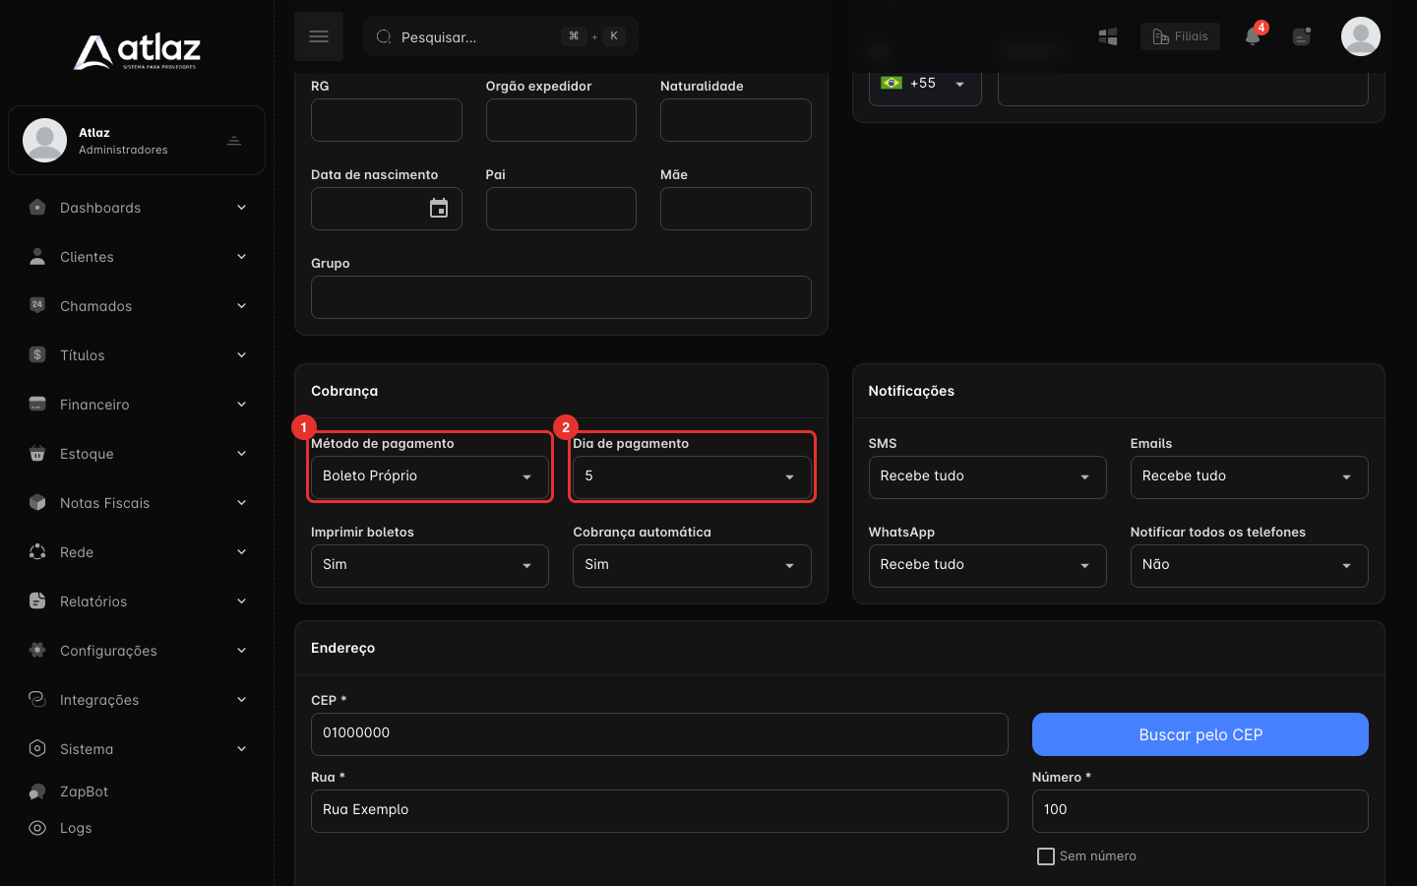Click the Grupo input field
Image resolution: width=1417 pixels, height=886 pixels.
click(561, 297)
